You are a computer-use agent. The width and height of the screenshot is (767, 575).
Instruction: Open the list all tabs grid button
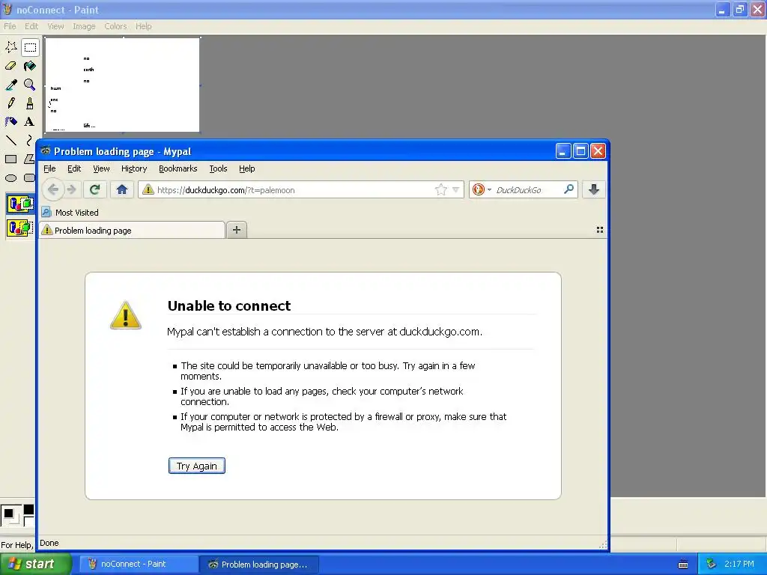[x=600, y=230]
